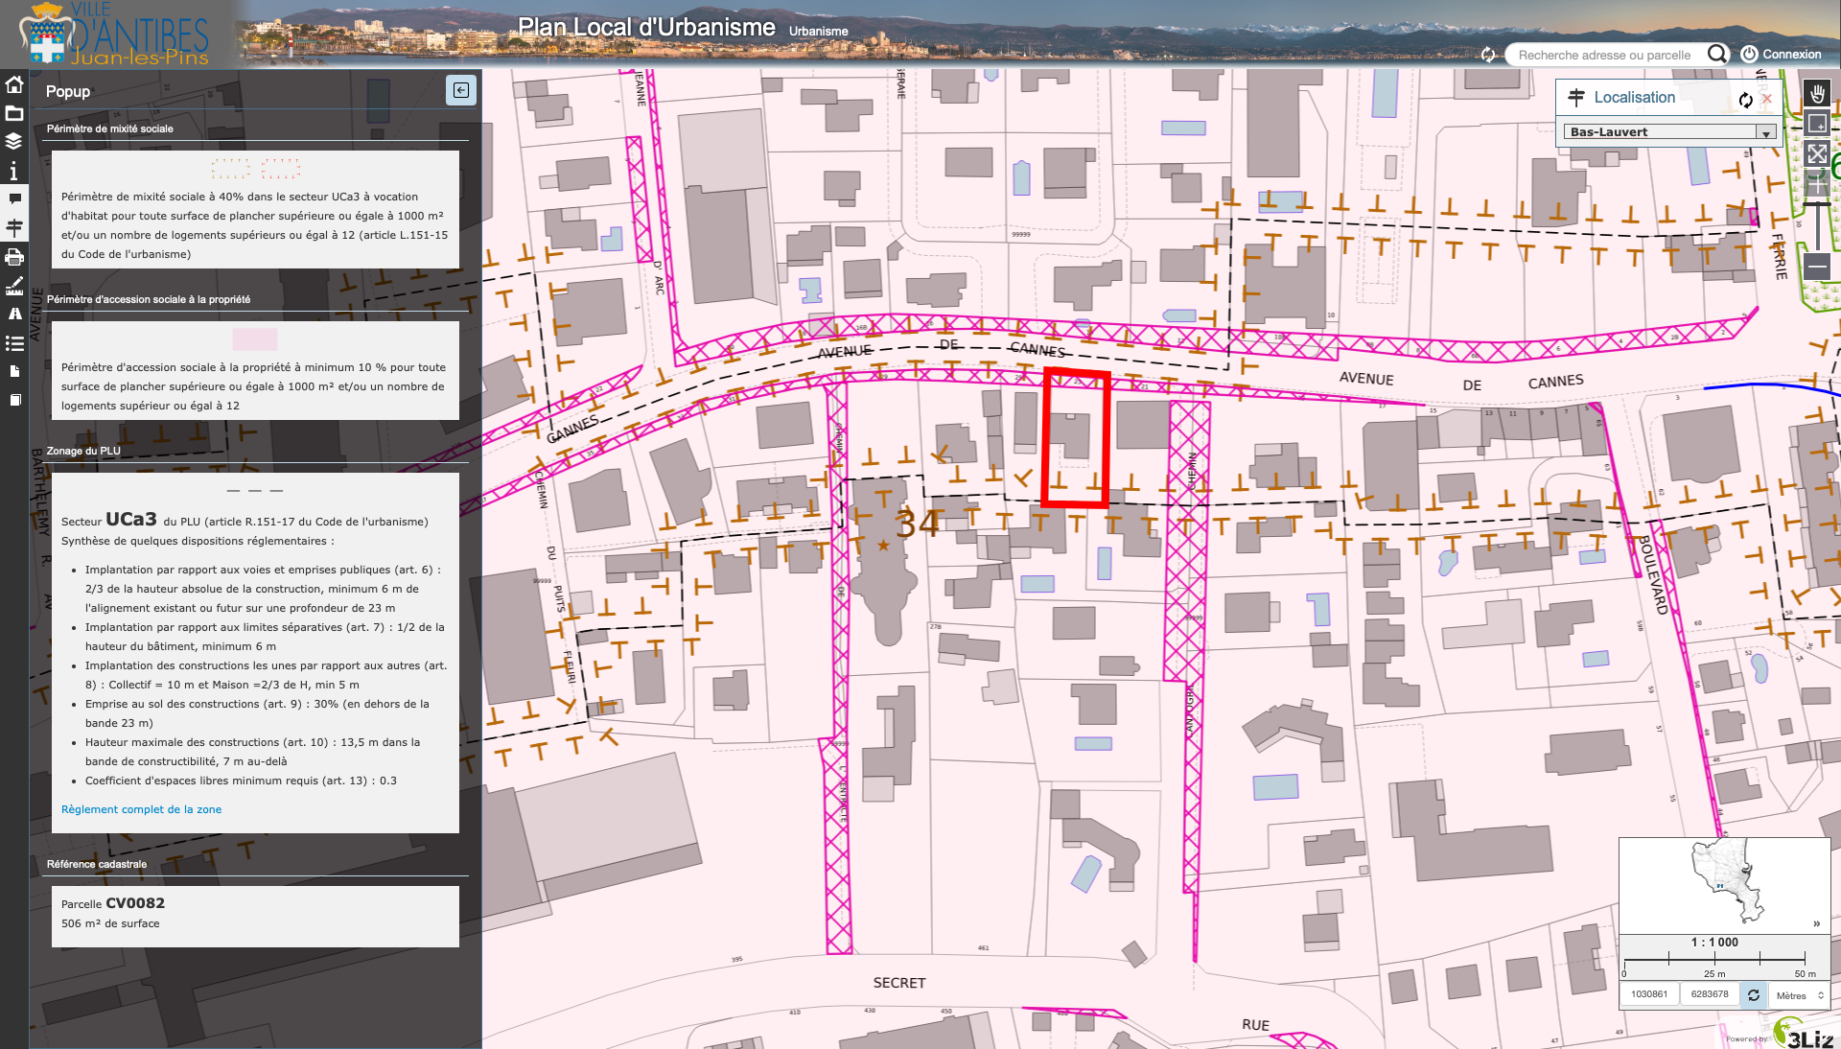Click the Home icon in left sidebar
1841x1049 pixels.
tap(14, 85)
